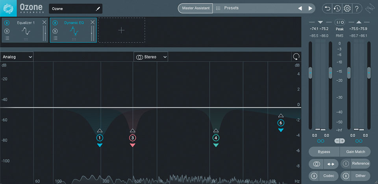Adjust right input gain slider handle
Image resolution: width=378 pixels, height=184 pixels.
[330, 73]
